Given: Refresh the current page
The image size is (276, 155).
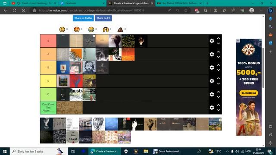Looking at the screenshot, I should pyautogui.click(x=15, y=10).
